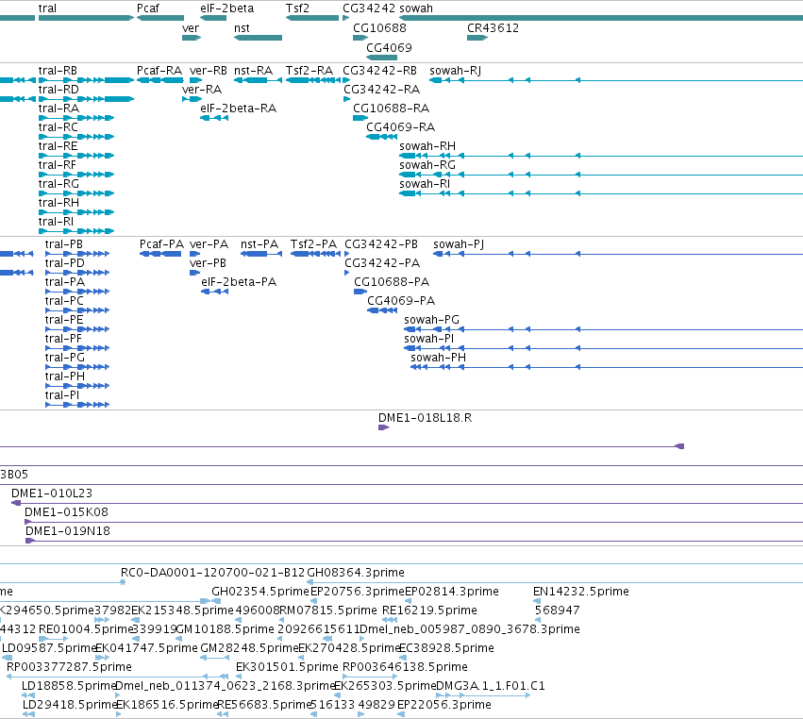Screen dimensions: 803x719
Task: Click CG10688-RA transcript glyph
Action: click(x=360, y=118)
